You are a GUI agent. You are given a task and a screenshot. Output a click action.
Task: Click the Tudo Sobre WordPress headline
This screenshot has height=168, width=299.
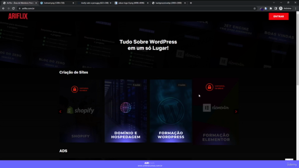pos(148,45)
